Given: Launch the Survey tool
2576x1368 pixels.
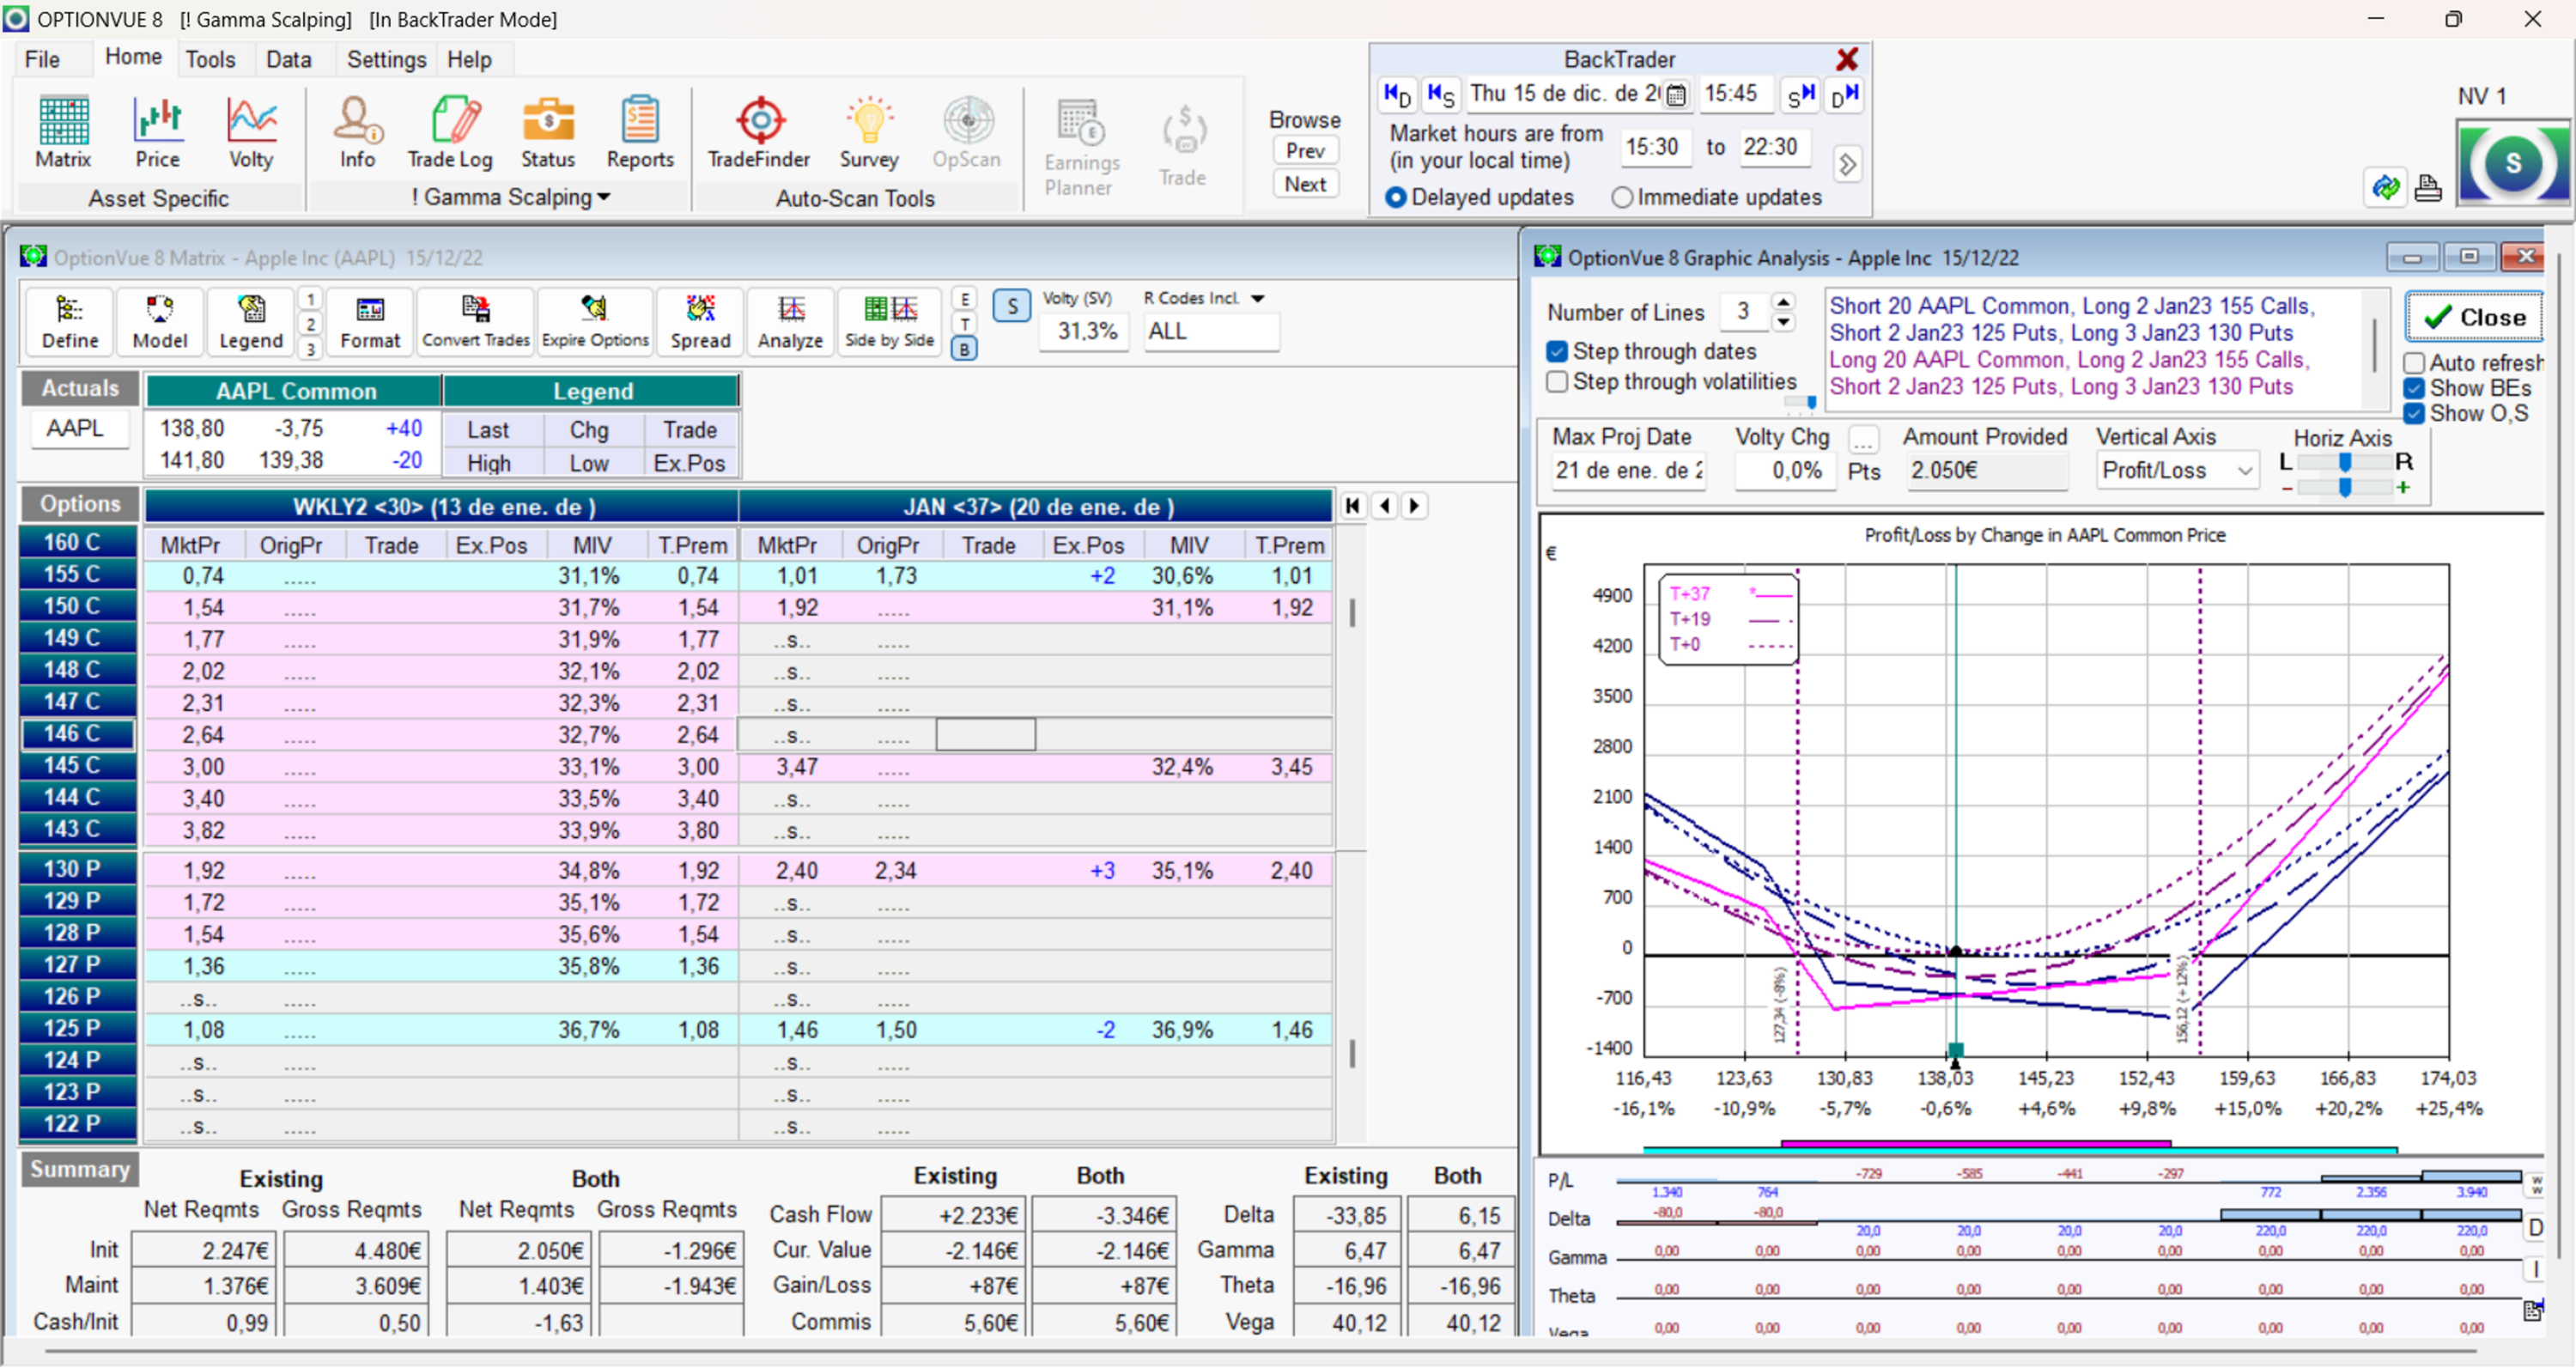Looking at the screenshot, I should pyautogui.click(x=869, y=132).
